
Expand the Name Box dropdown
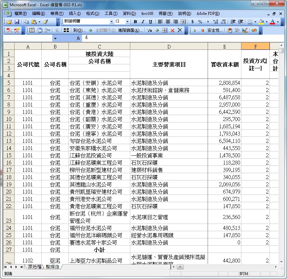click(x=55, y=39)
